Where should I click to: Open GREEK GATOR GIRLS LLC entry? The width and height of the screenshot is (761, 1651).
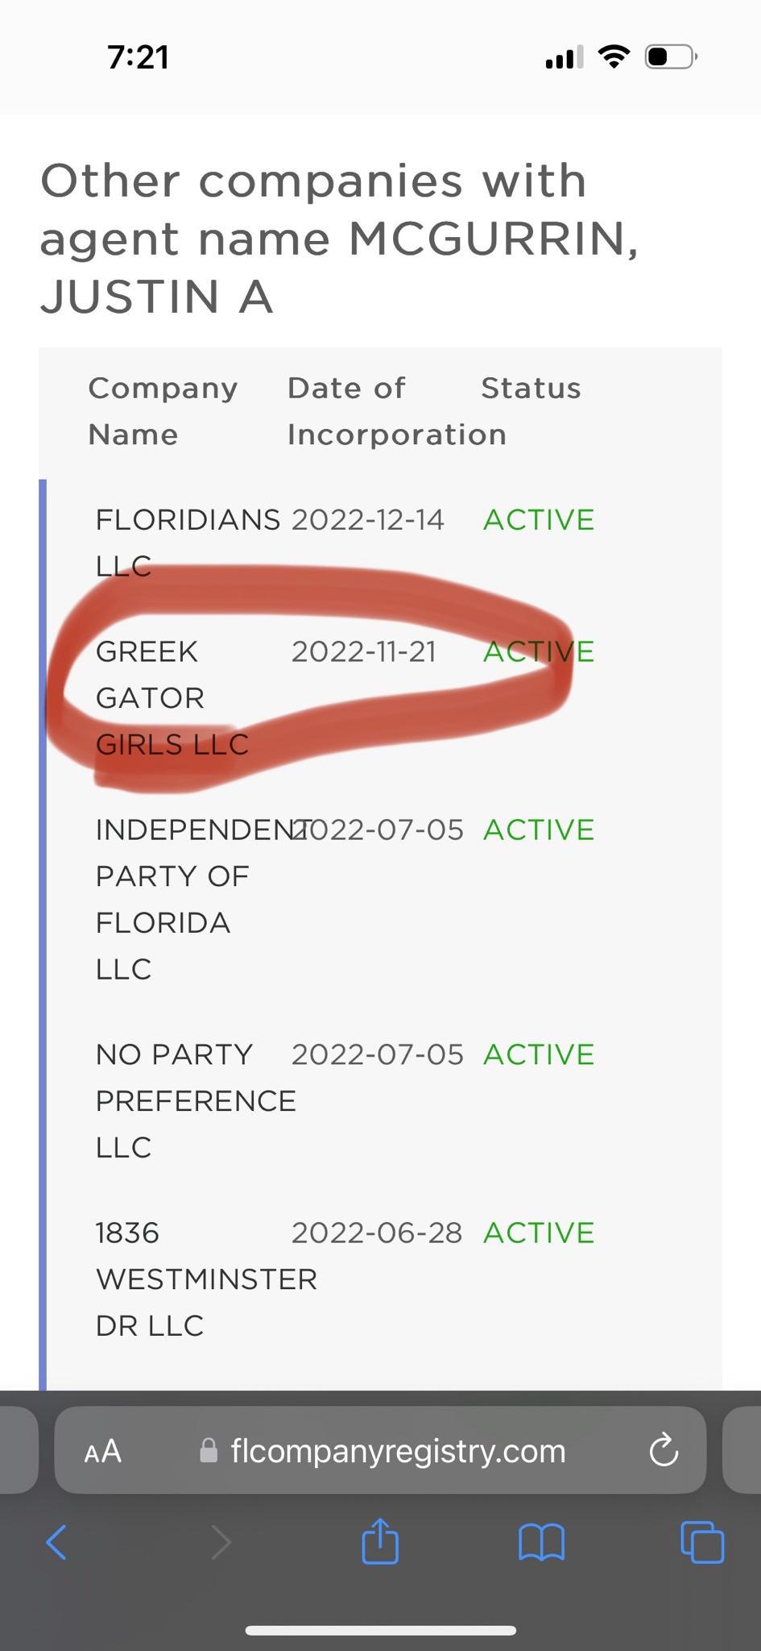coord(172,697)
